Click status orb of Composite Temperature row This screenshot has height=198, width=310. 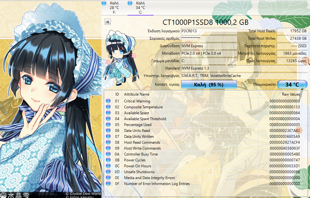(108, 107)
